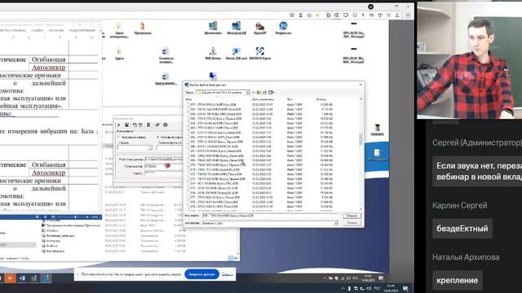
Task: Click the крепление chat message
Action: [457, 280]
